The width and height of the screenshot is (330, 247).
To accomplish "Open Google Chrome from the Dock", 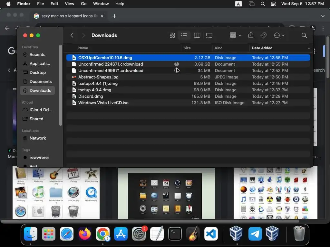I will click(x=103, y=234).
